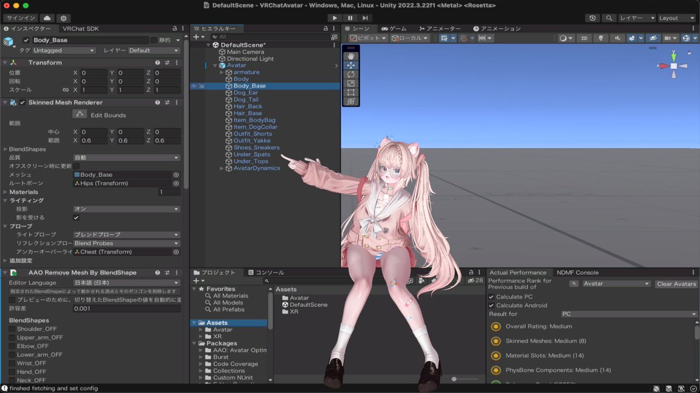Toggle Skinned Mesh Renderer enabled checkbox
The height and width of the screenshot is (393, 700).
(x=23, y=102)
